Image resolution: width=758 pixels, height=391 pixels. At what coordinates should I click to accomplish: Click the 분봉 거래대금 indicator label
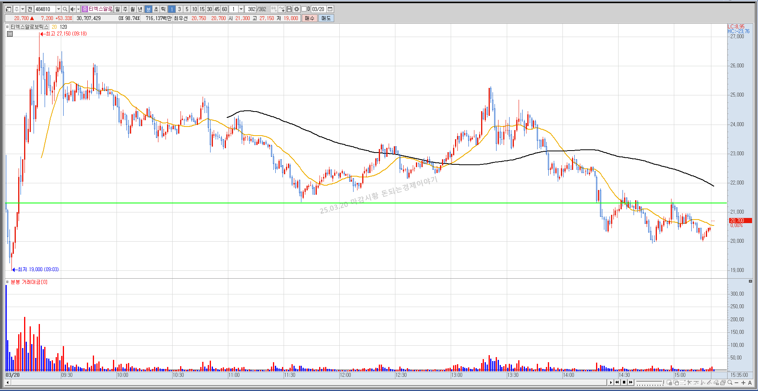pos(29,282)
